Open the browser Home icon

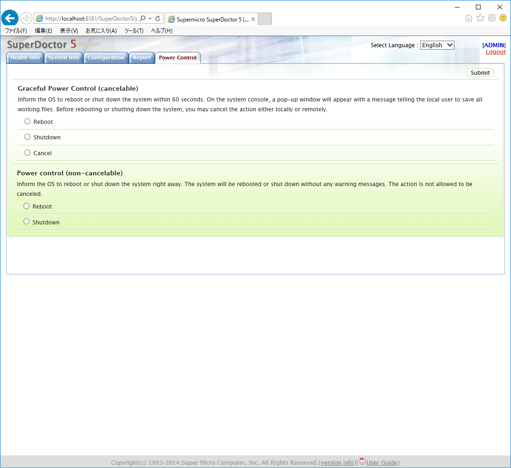[x=468, y=18]
